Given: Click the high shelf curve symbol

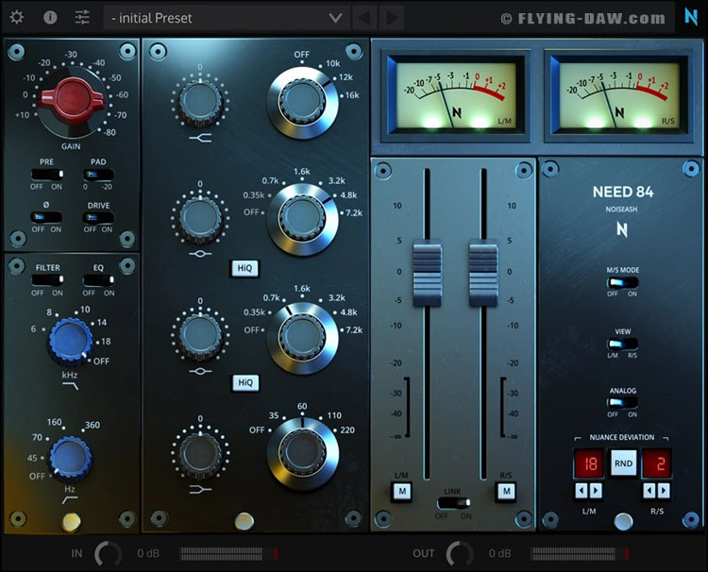Looking at the screenshot, I should 200,137.
